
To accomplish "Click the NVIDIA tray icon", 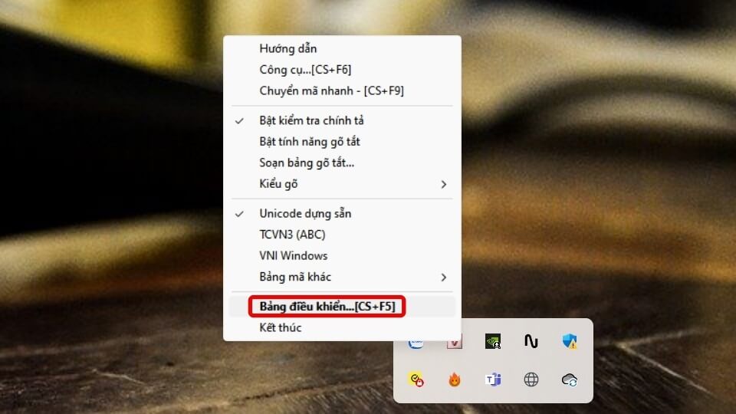I will 493,341.
